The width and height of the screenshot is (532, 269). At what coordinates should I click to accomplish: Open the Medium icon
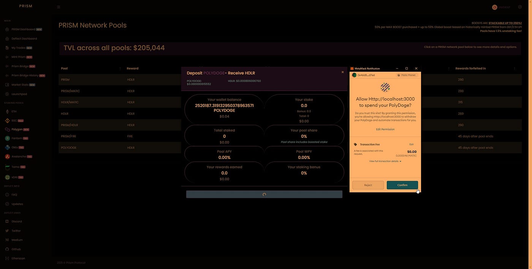7,240
